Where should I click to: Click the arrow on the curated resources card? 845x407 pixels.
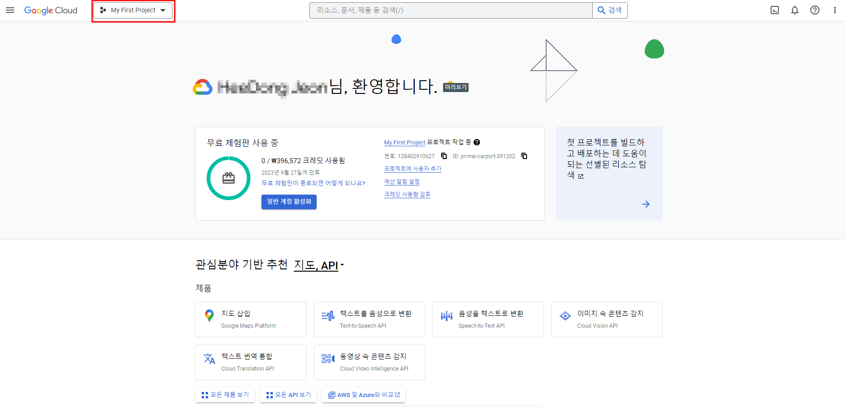tap(646, 204)
